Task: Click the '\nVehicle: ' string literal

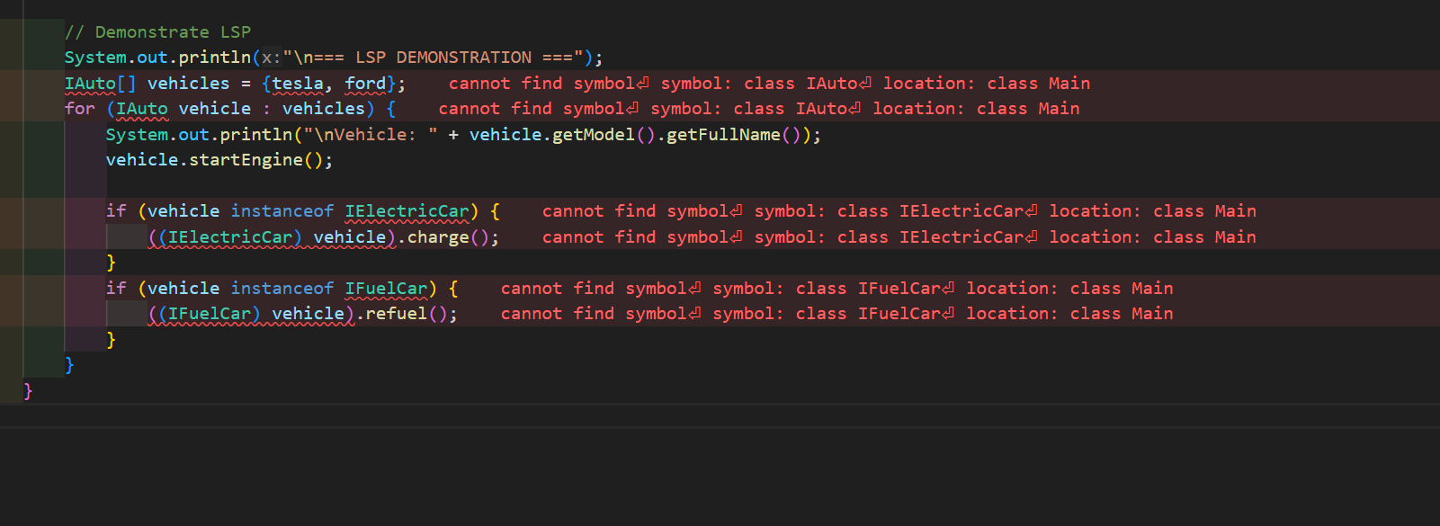Action: 371,134
